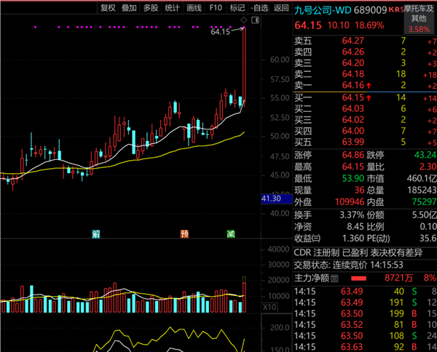
Task: Click the 41.30 price axis label
Action: (277, 199)
